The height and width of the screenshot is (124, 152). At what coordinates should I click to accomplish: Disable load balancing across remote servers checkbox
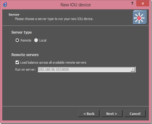[17, 62]
